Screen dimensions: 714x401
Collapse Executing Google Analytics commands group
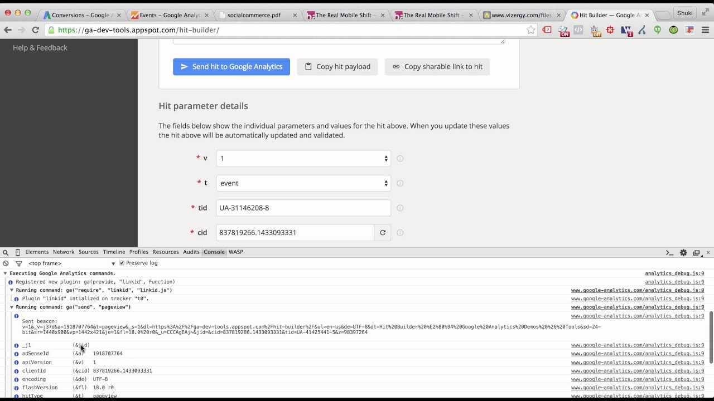pyautogui.click(x=5, y=273)
